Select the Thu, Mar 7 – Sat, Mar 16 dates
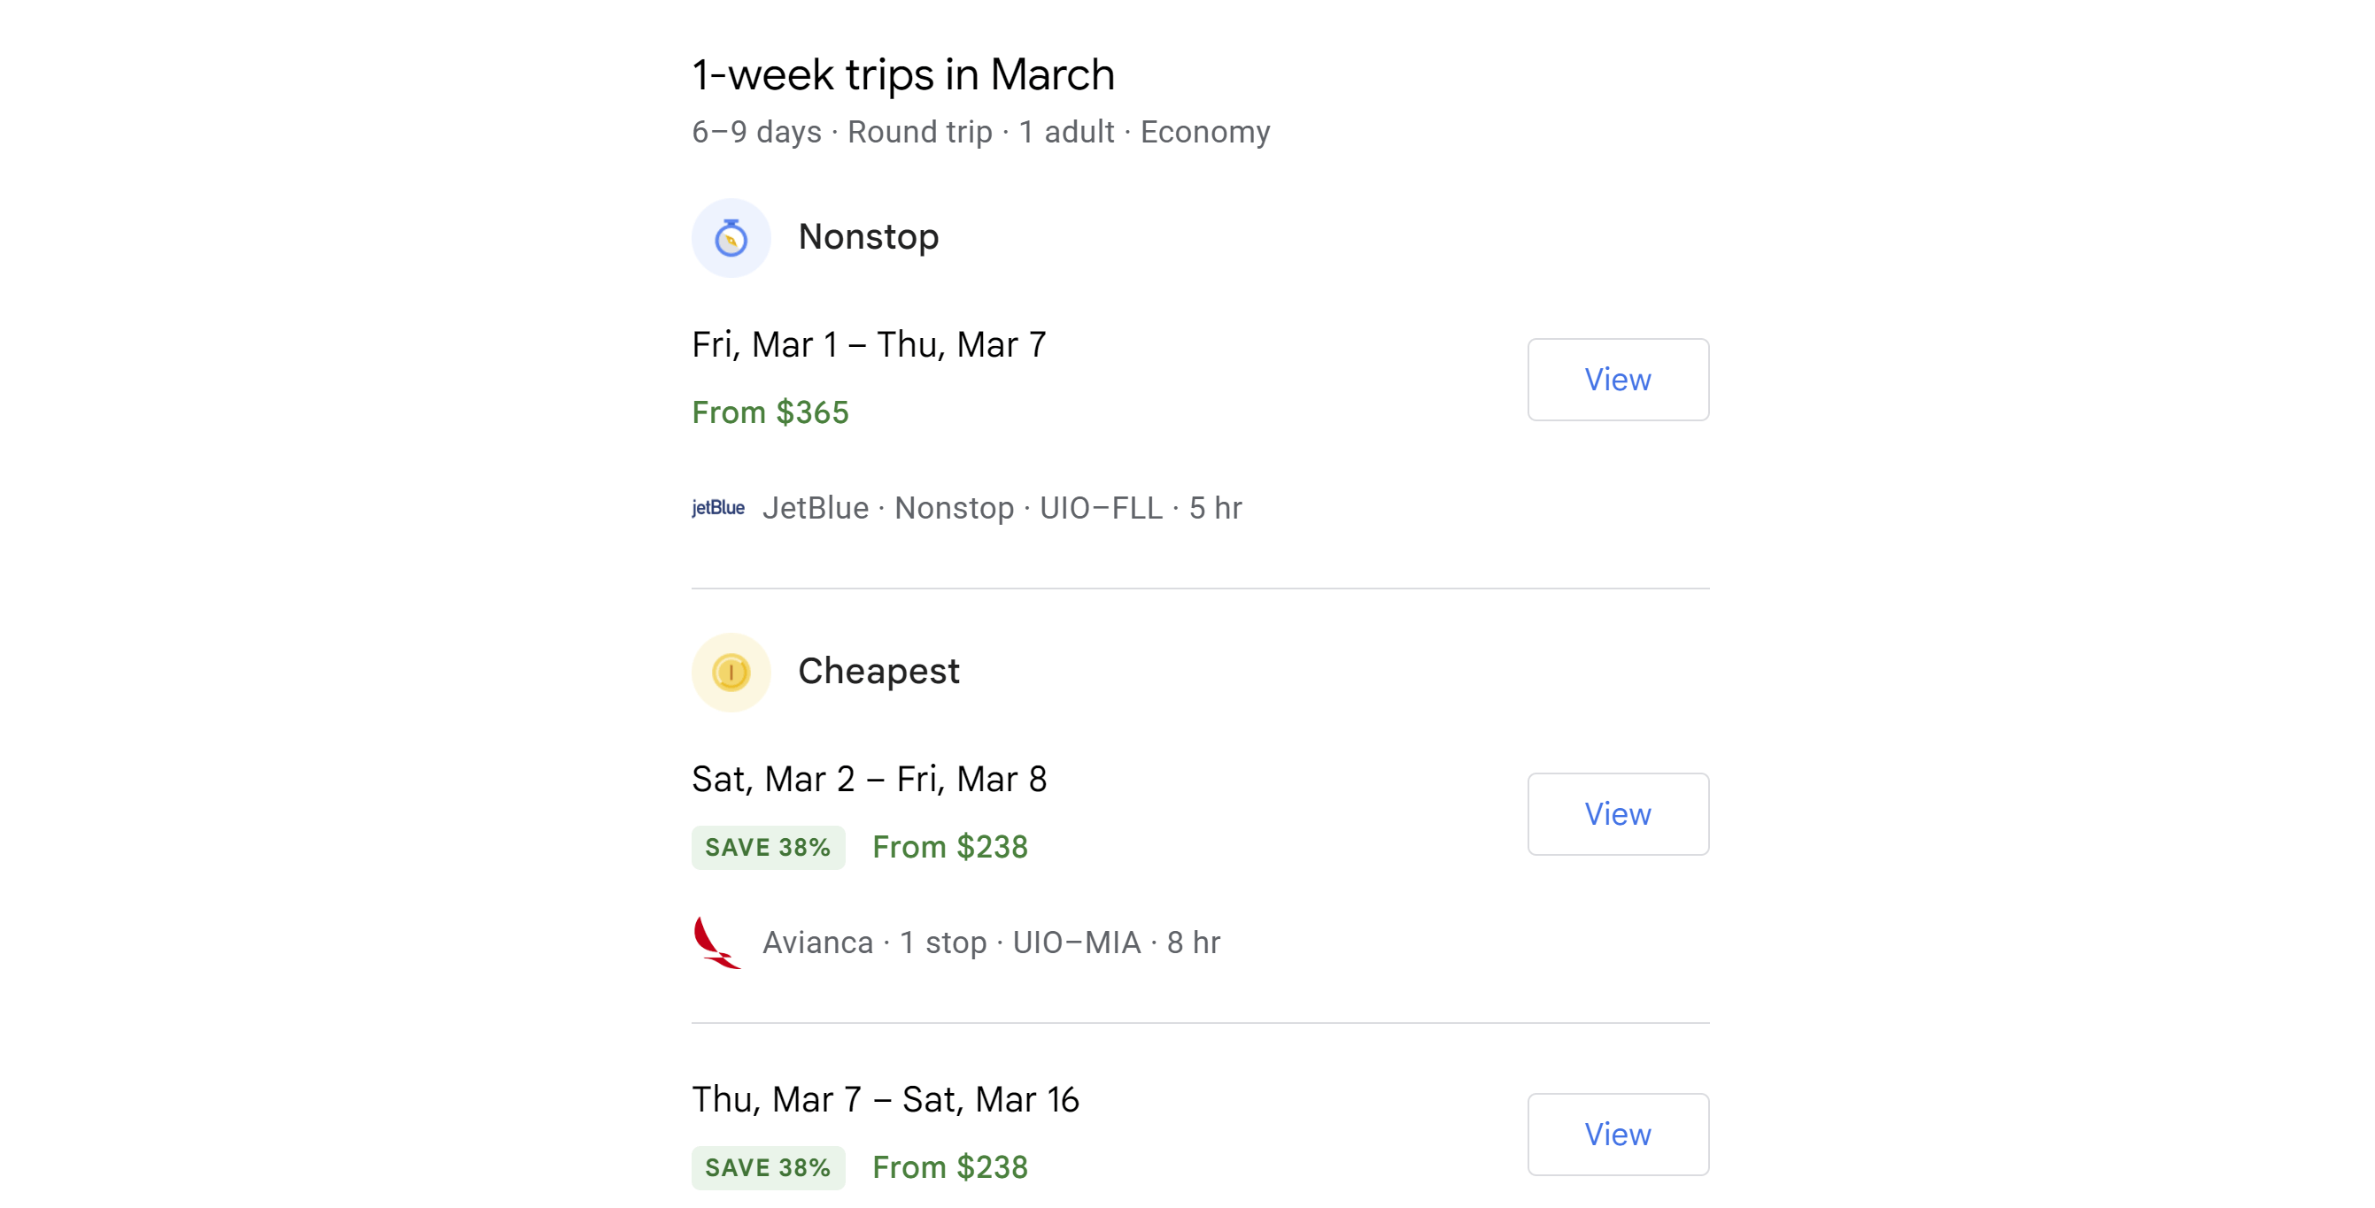Screen dimensions: 2375x1208 click(886, 1099)
